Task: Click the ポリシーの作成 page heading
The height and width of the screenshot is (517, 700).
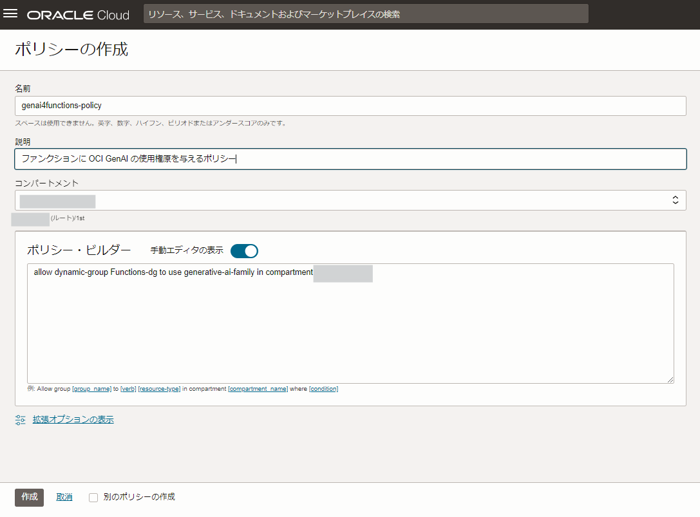Action: 71,49
